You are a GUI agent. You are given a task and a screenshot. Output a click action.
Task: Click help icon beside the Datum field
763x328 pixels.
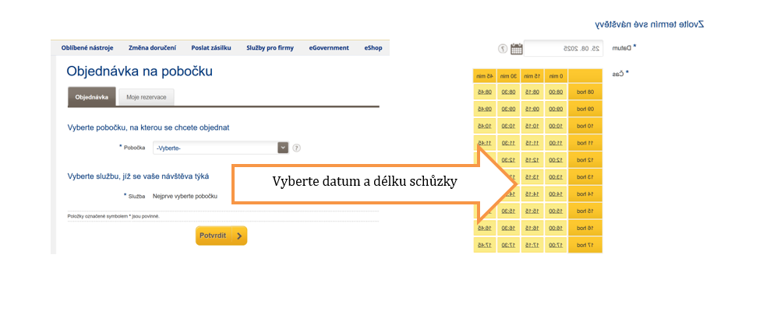(503, 49)
